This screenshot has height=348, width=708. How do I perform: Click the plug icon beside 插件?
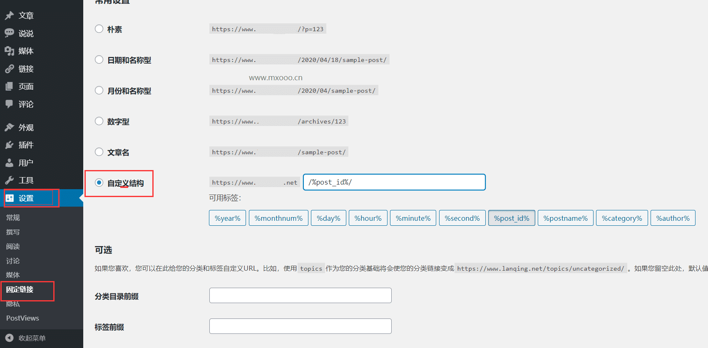pyautogui.click(x=9, y=145)
